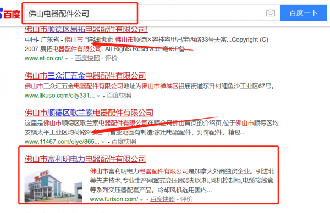Click the 百度一下 search button
This screenshot has height=213, width=330.
304,13
